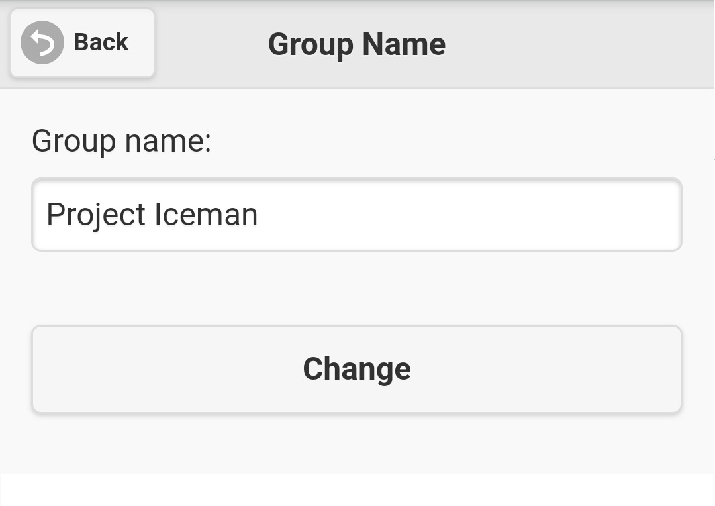Click the empty area below the Change button
This screenshot has height=506, width=715.
click(357, 442)
